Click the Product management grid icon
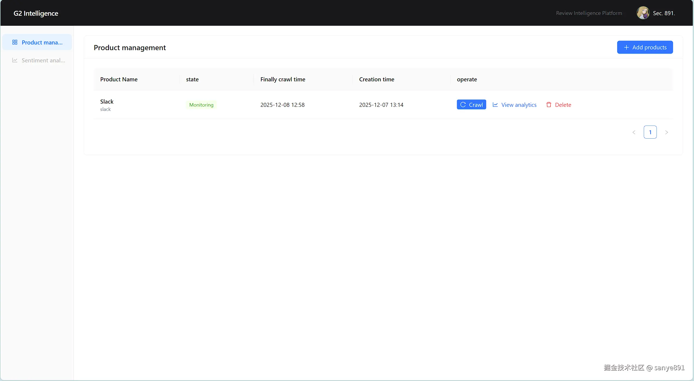This screenshot has height=381, width=694. (x=15, y=42)
